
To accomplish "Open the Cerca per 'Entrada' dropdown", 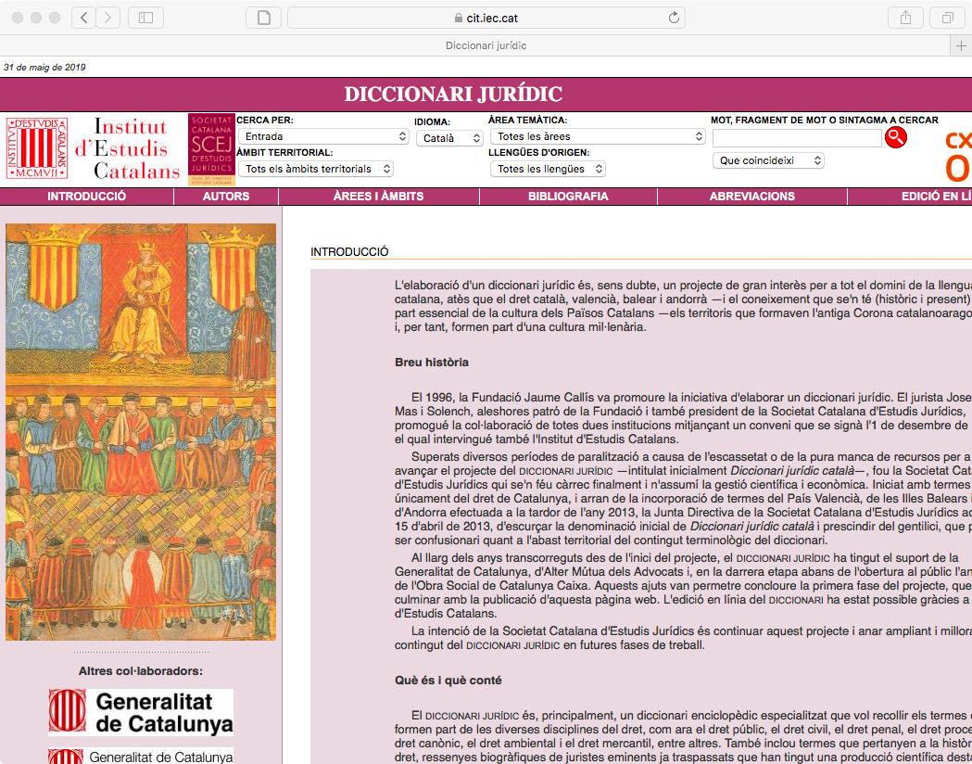I will (323, 136).
